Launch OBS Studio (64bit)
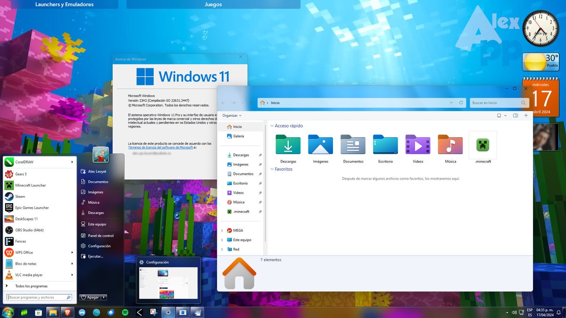The height and width of the screenshot is (318, 566). (40, 230)
